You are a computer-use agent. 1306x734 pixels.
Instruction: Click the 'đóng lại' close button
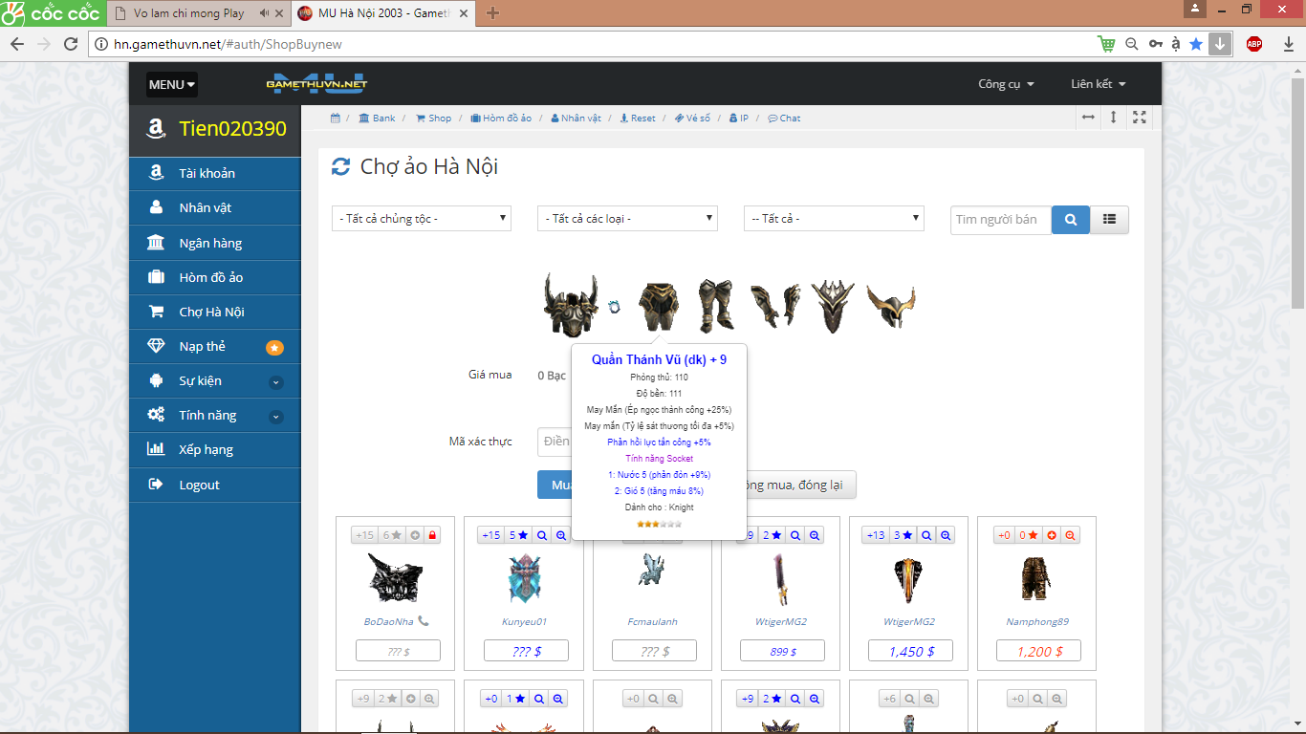(x=801, y=485)
